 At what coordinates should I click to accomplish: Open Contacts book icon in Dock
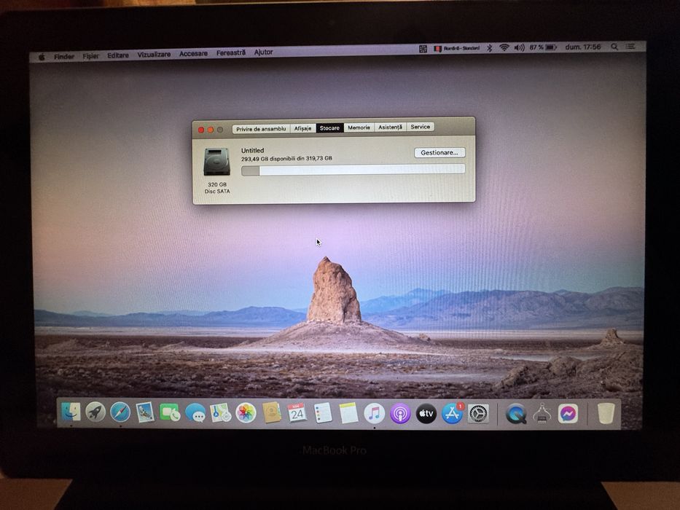pyautogui.click(x=271, y=413)
